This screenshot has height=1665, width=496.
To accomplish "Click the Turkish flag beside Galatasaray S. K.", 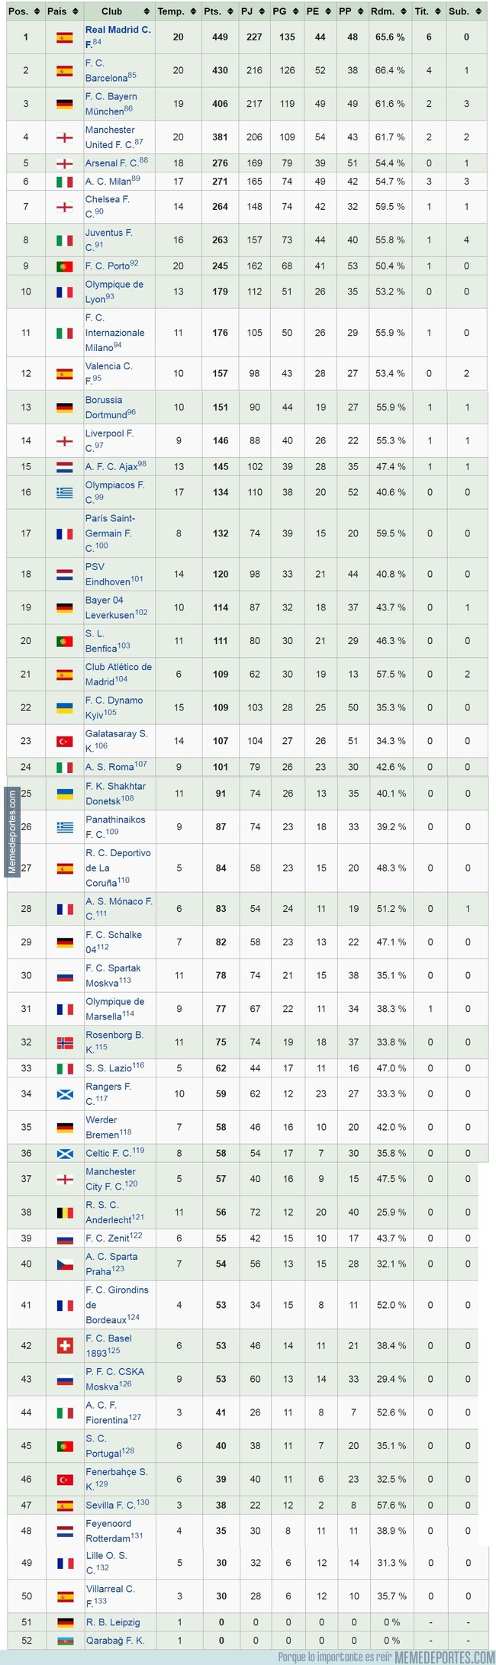I will coord(64,741).
